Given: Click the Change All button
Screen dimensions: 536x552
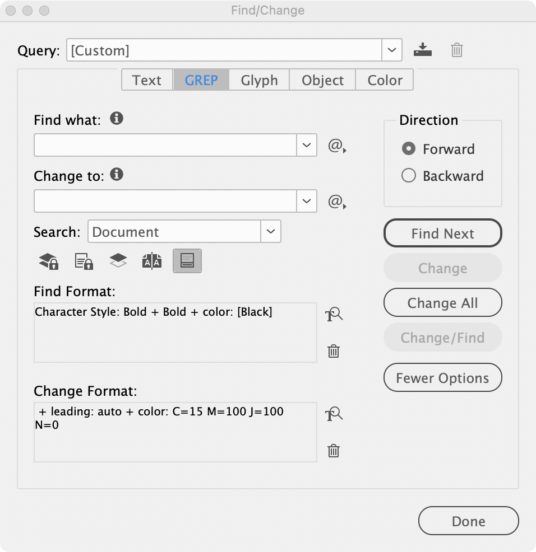Looking at the screenshot, I should (442, 303).
